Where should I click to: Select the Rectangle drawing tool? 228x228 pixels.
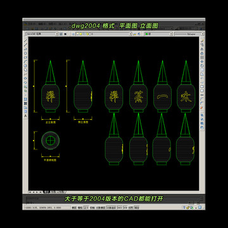[25, 57]
